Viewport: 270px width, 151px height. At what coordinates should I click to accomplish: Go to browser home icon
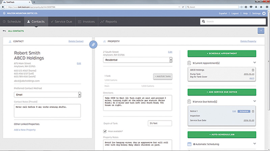click(x=261, y=7)
